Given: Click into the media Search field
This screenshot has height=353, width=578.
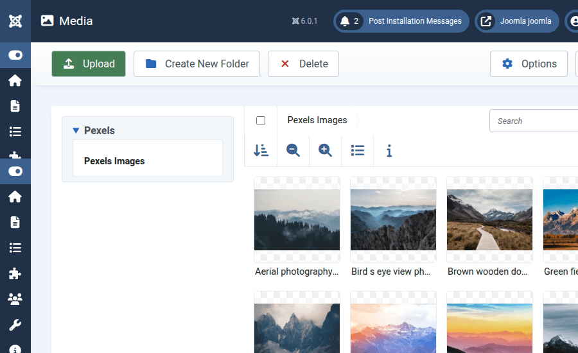Looking at the screenshot, I should tap(533, 121).
